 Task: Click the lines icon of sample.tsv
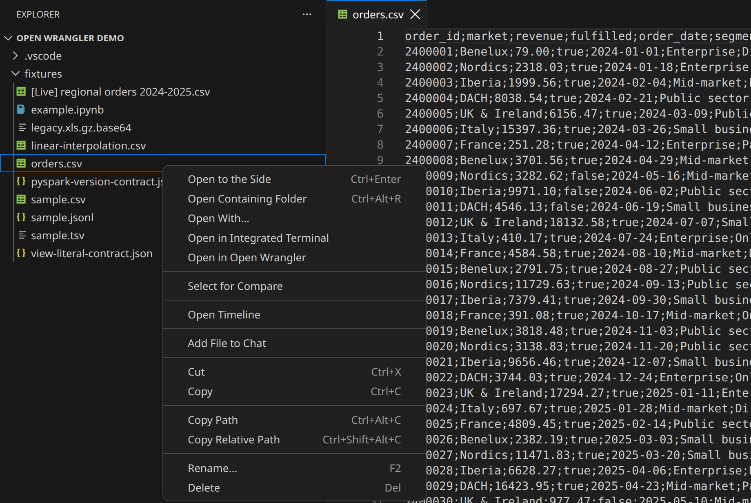[22, 235]
